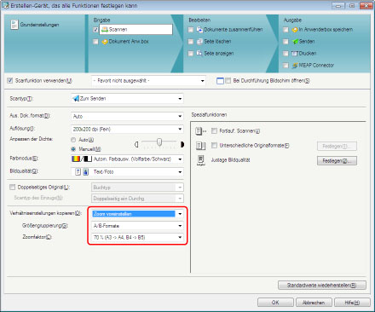
Task: Select the Auto density radio button
Action: [73, 140]
